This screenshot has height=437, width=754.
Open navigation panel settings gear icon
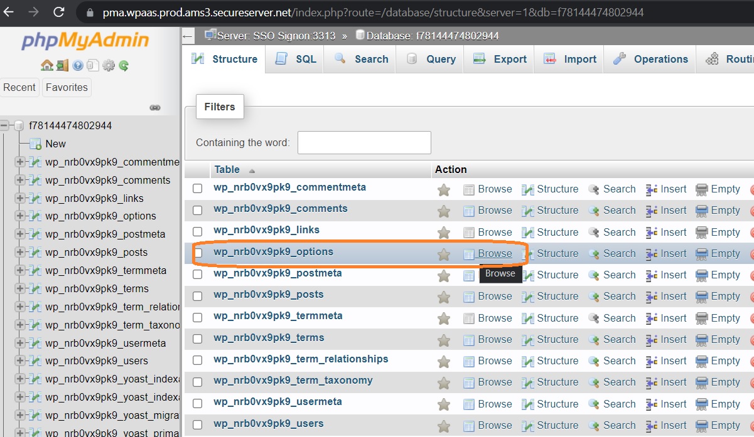[x=108, y=65]
